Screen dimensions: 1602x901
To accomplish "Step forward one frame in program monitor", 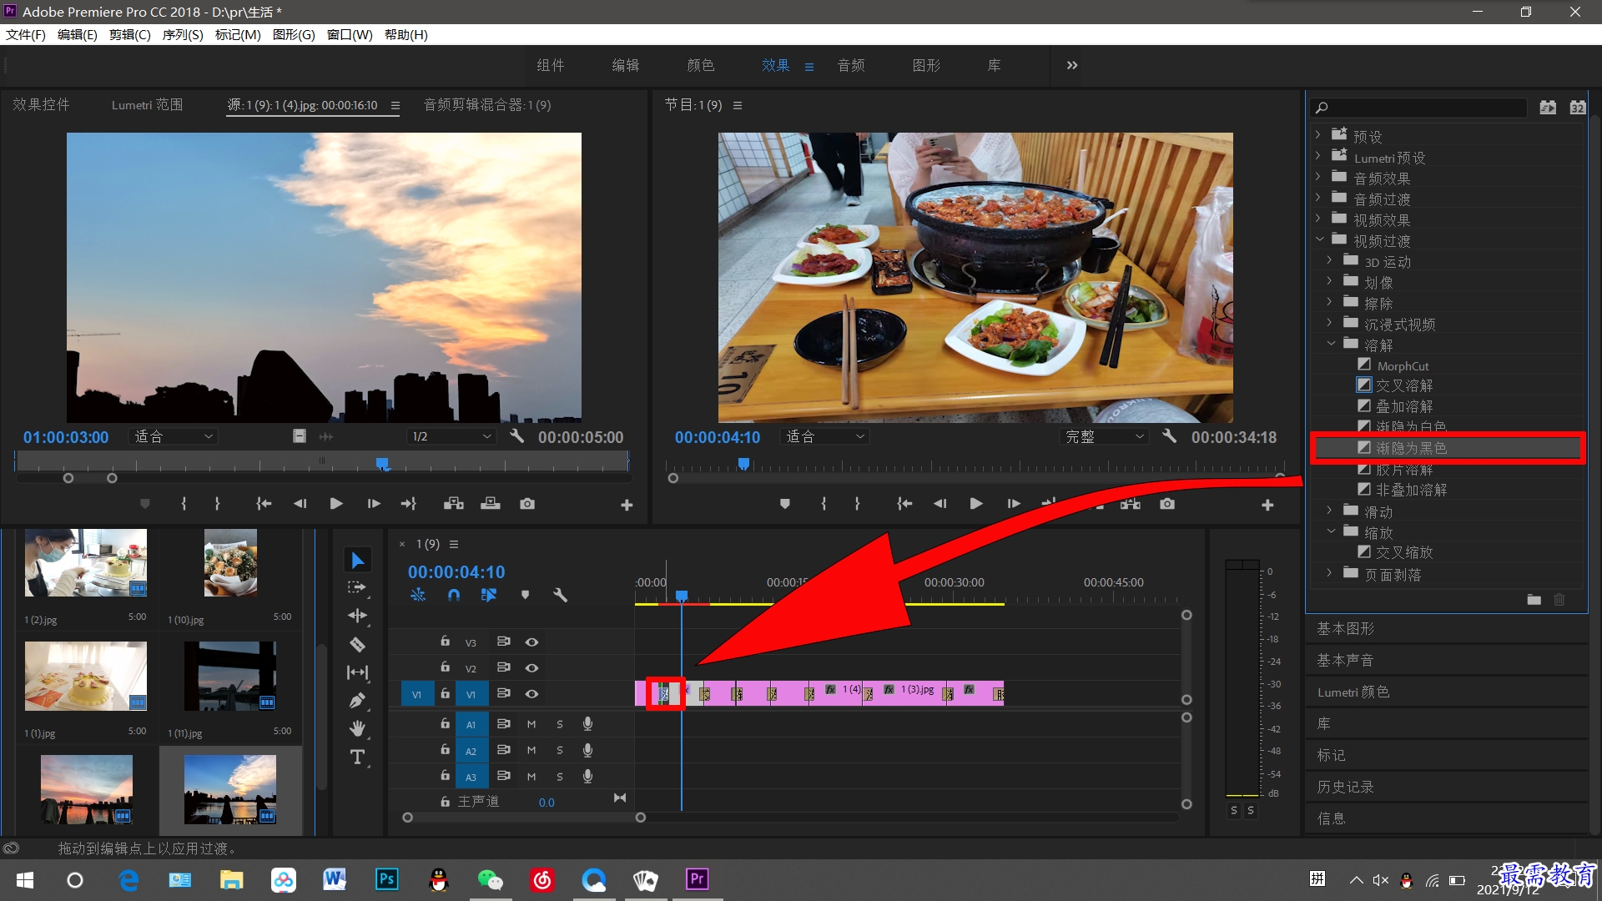I will (1013, 504).
